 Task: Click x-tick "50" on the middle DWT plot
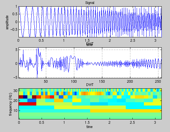coord(46,81)
